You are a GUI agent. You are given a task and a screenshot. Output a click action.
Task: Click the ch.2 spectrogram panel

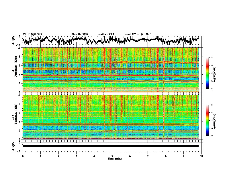[110, 117]
